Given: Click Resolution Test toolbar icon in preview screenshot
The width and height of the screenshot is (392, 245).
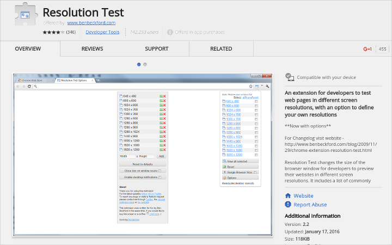Looking at the screenshot, I should click(x=257, y=86).
